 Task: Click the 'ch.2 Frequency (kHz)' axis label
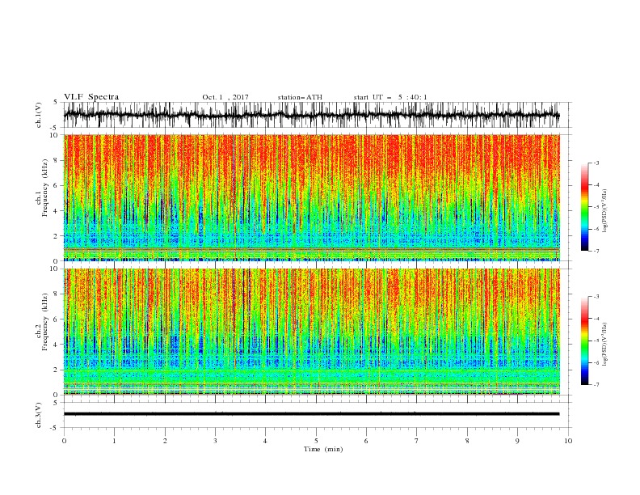pyautogui.click(x=42, y=322)
